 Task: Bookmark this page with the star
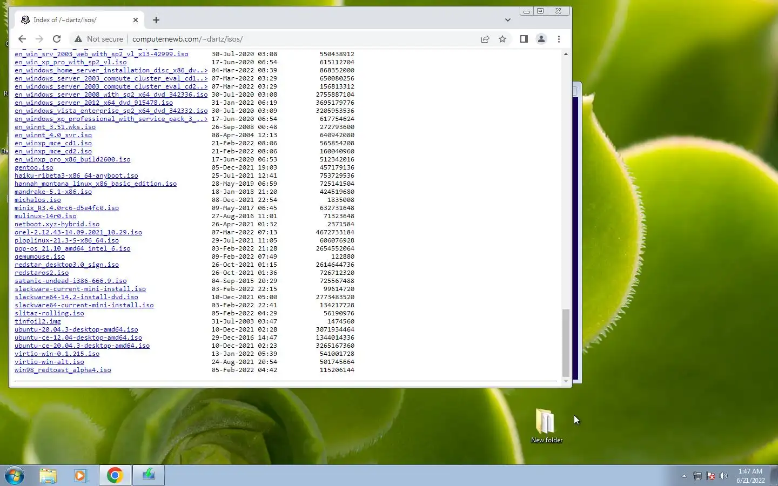[502, 39]
